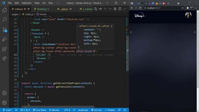Click the Slider tag on line 23
This screenshot has width=199, height=112.
click(42, 55)
